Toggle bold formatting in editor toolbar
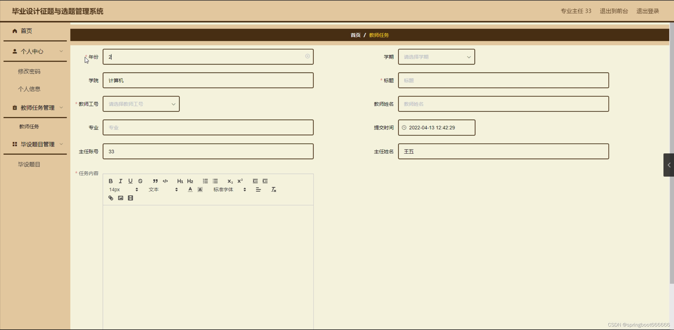The width and height of the screenshot is (674, 330). (x=111, y=181)
